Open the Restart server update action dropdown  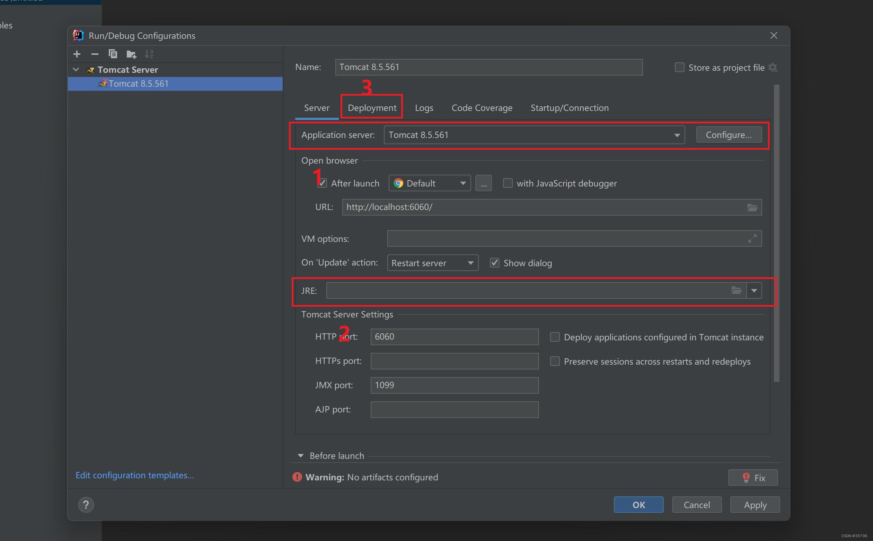coord(432,263)
